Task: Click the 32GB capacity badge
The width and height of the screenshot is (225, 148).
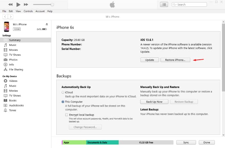Action: pyautogui.click(x=17, y=29)
